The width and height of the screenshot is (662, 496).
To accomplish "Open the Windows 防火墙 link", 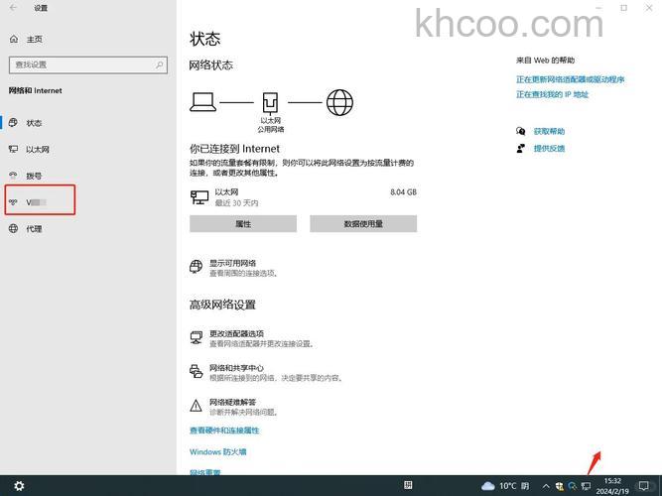I will pos(217,452).
